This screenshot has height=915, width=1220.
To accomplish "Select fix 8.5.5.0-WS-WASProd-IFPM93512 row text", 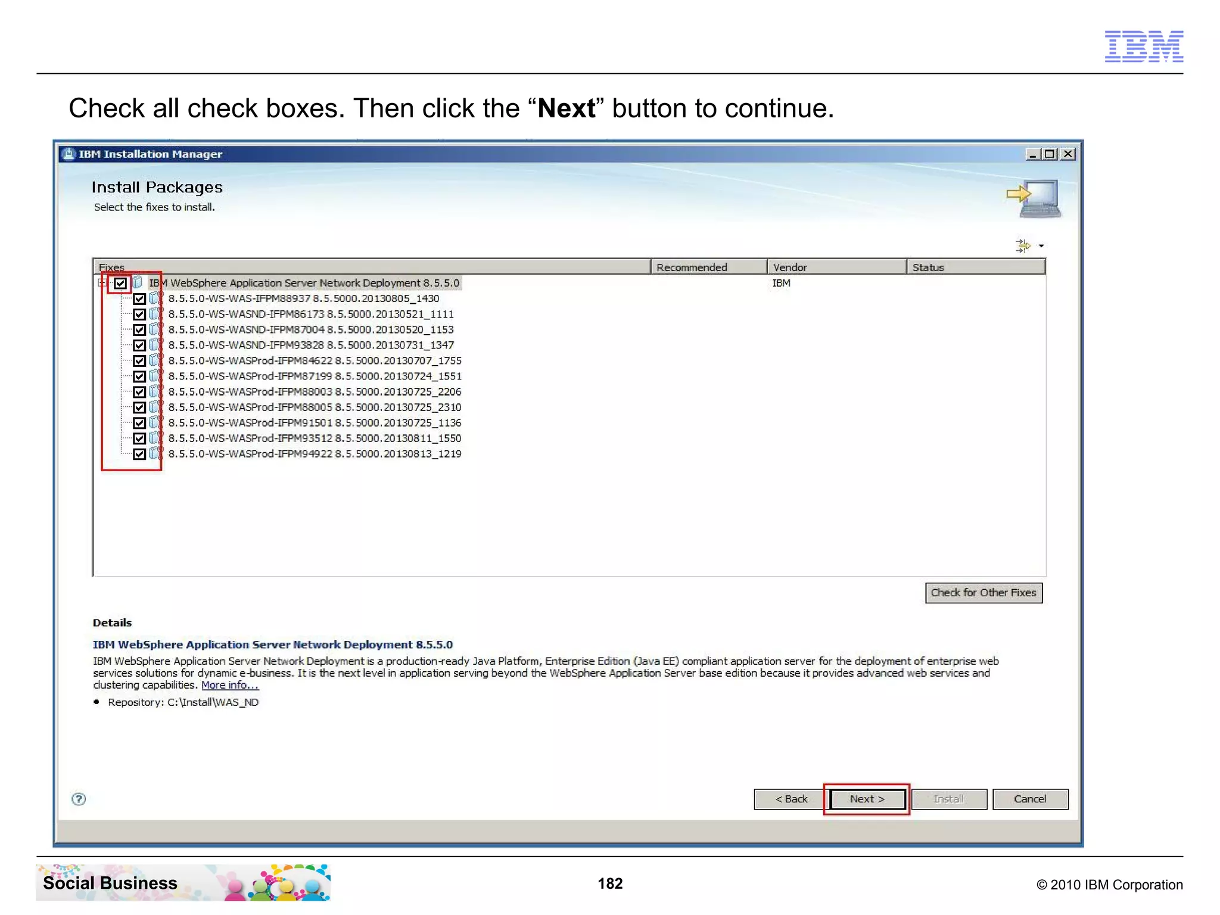I will (315, 438).
